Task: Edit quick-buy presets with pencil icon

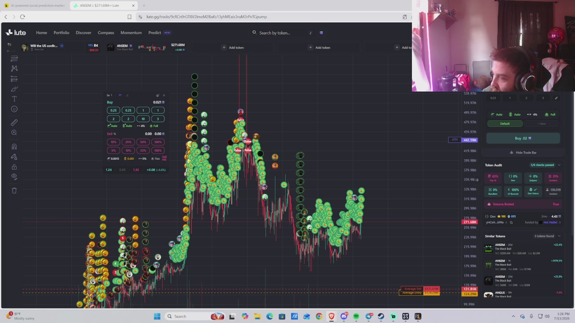Action: tap(556, 98)
